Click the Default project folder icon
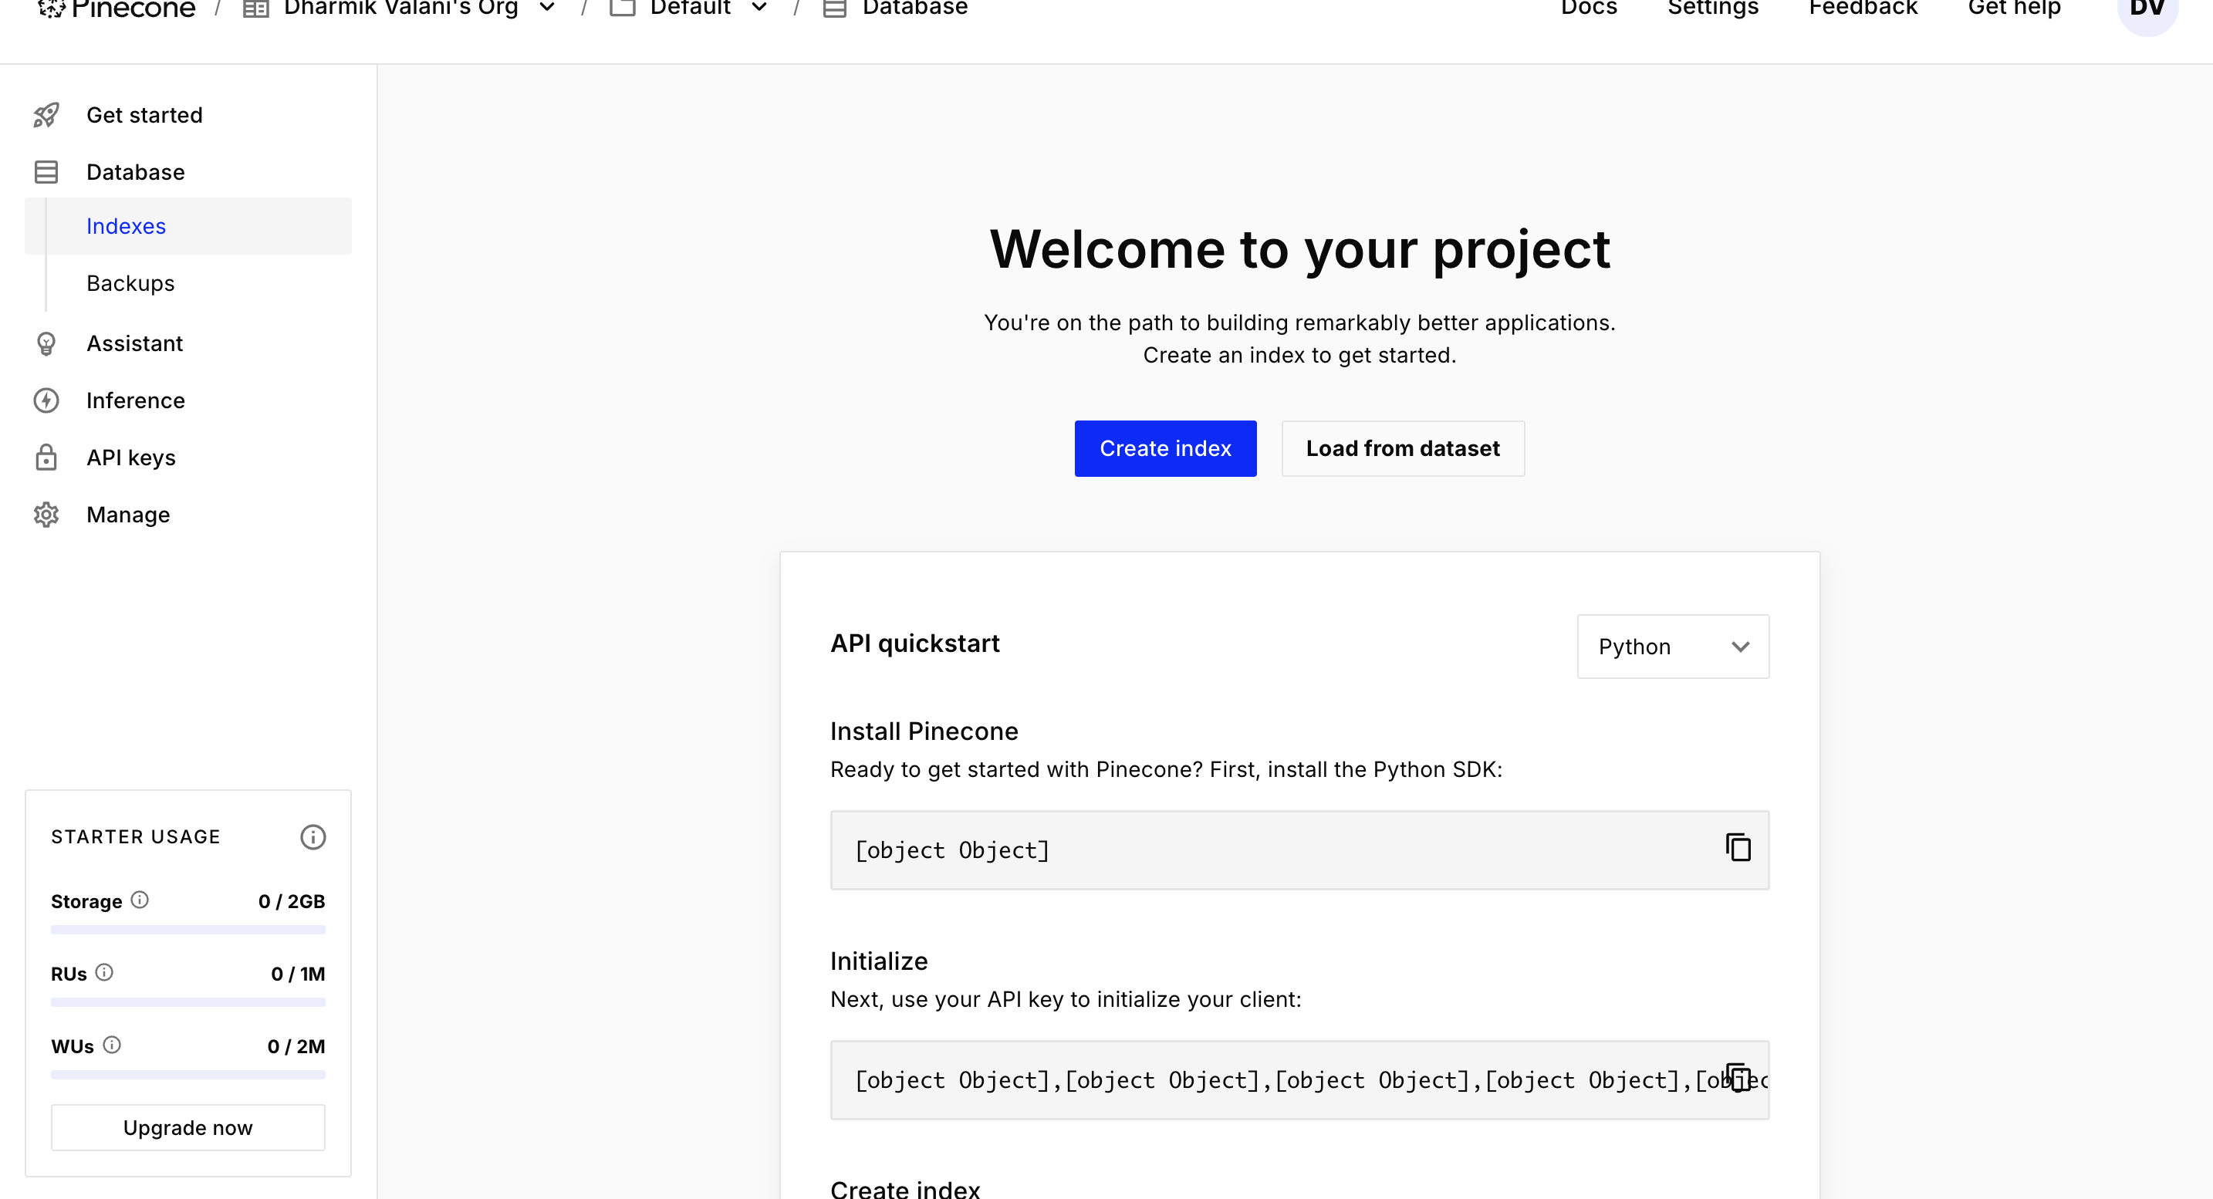Viewport: 2213px width, 1199px height. click(622, 8)
